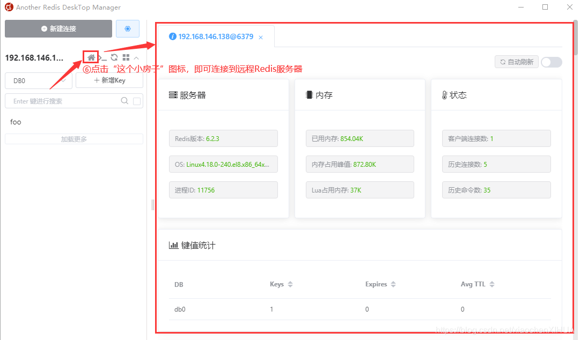Click the 服务器 card header
Image resolution: width=580 pixels, height=340 pixels.
pos(223,95)
